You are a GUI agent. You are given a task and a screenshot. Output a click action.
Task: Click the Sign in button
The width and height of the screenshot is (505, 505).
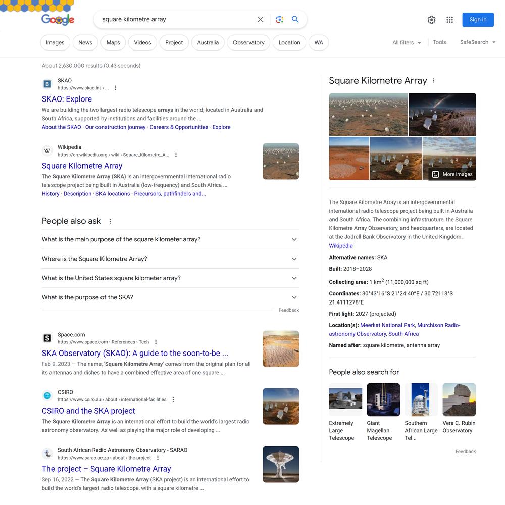click(478, 20)
